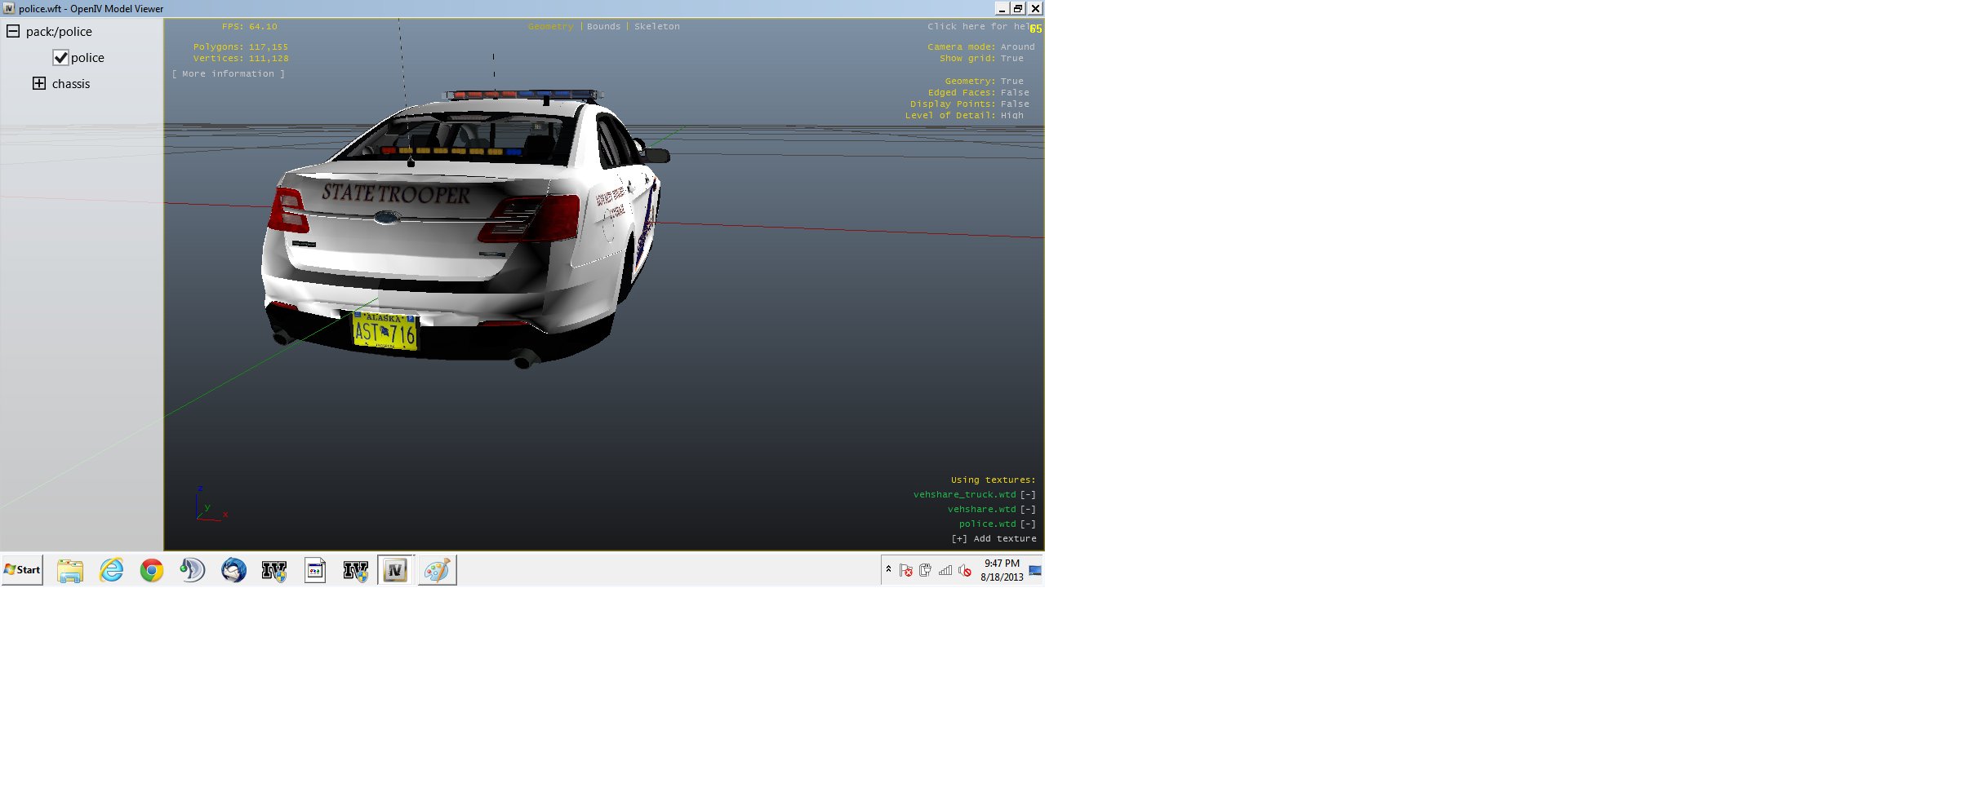Switch to Paint in the taskbar
Viewport: 1974px width, 809px height.
point(437,570)
